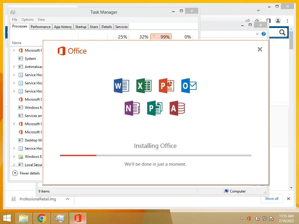Expand the Windows Explorer process row
This screenshot has height=224, width=299.
point(14,157)
